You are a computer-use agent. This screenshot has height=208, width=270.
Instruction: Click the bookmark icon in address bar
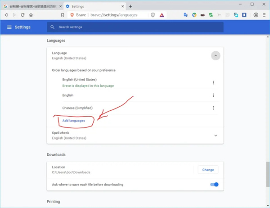pos(63,15)
